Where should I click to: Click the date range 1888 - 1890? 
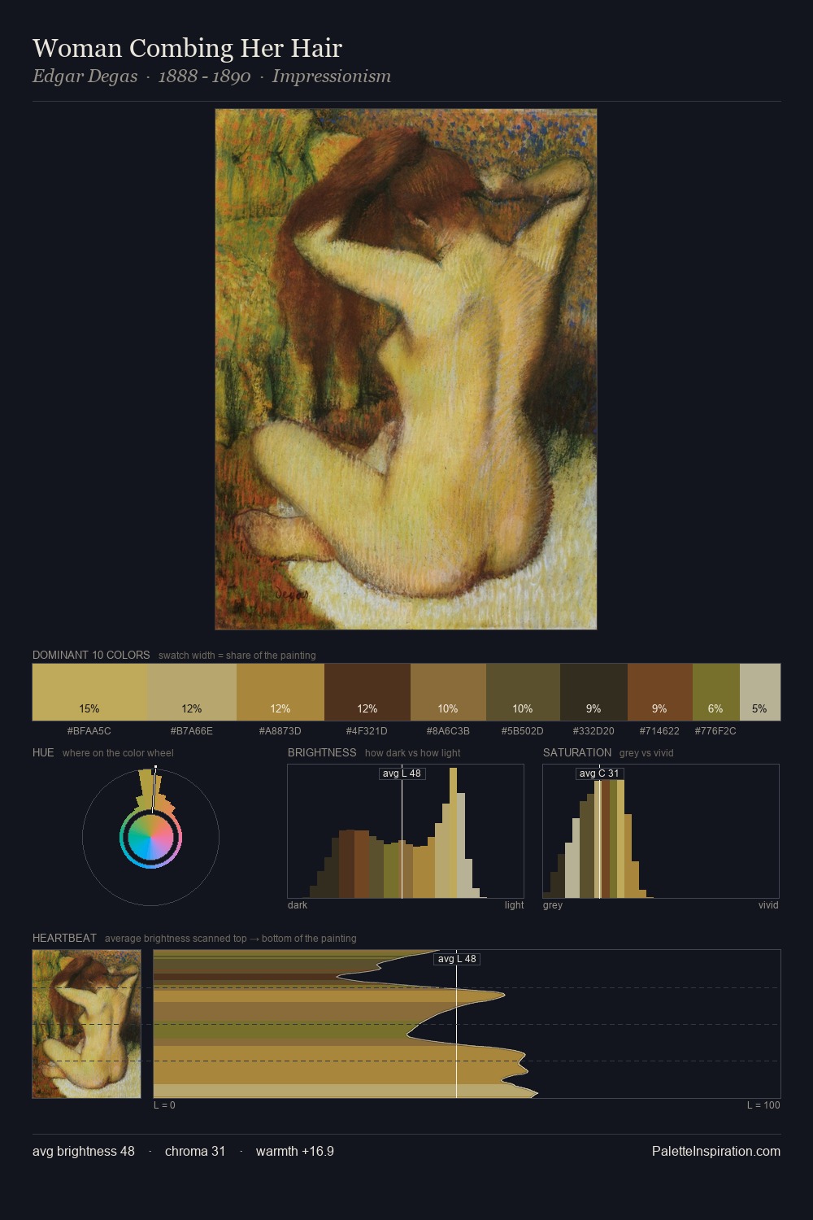[x=204, y=76]
